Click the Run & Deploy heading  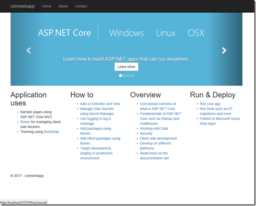click(213, 95)
